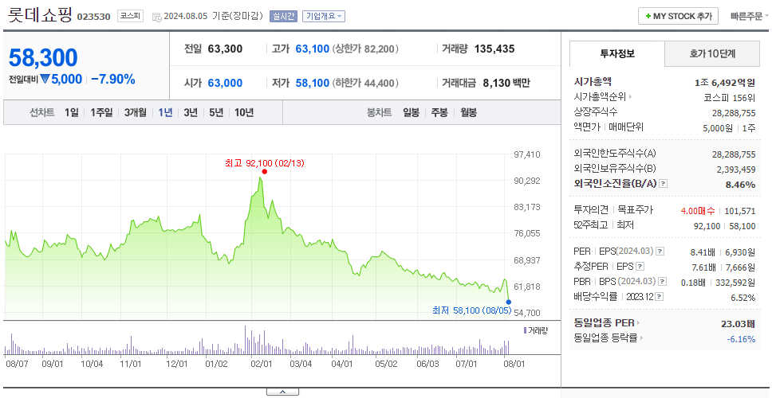Collapse the chart panel with bottom chevron
772x398 pixels.
282,392
